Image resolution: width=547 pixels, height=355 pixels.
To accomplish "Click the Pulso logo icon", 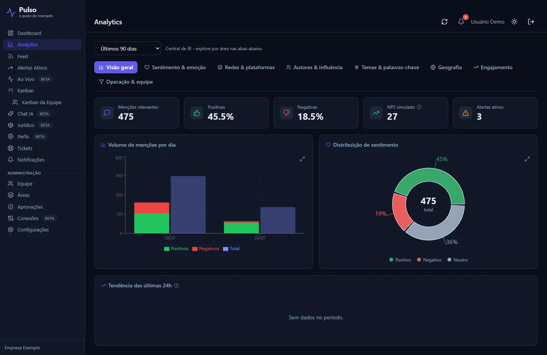I will 11,13.
